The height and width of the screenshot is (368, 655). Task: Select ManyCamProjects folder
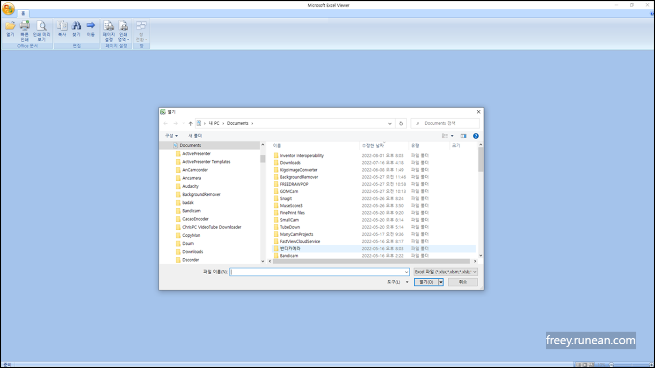(x=297, y=234)
